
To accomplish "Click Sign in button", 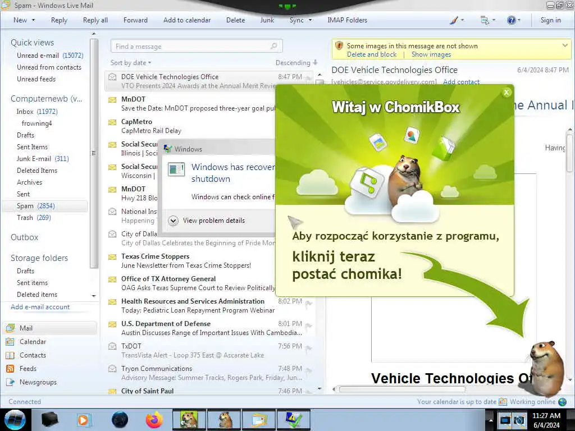I will (550, 20).
